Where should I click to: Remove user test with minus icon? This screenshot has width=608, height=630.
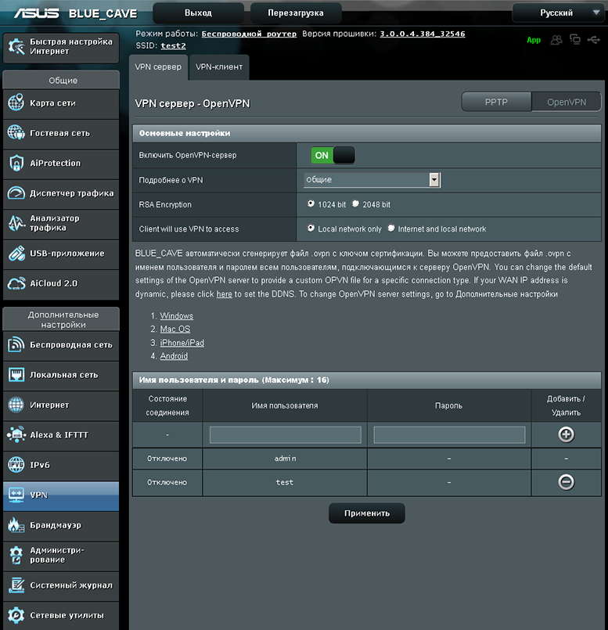(x=566, y=482)
